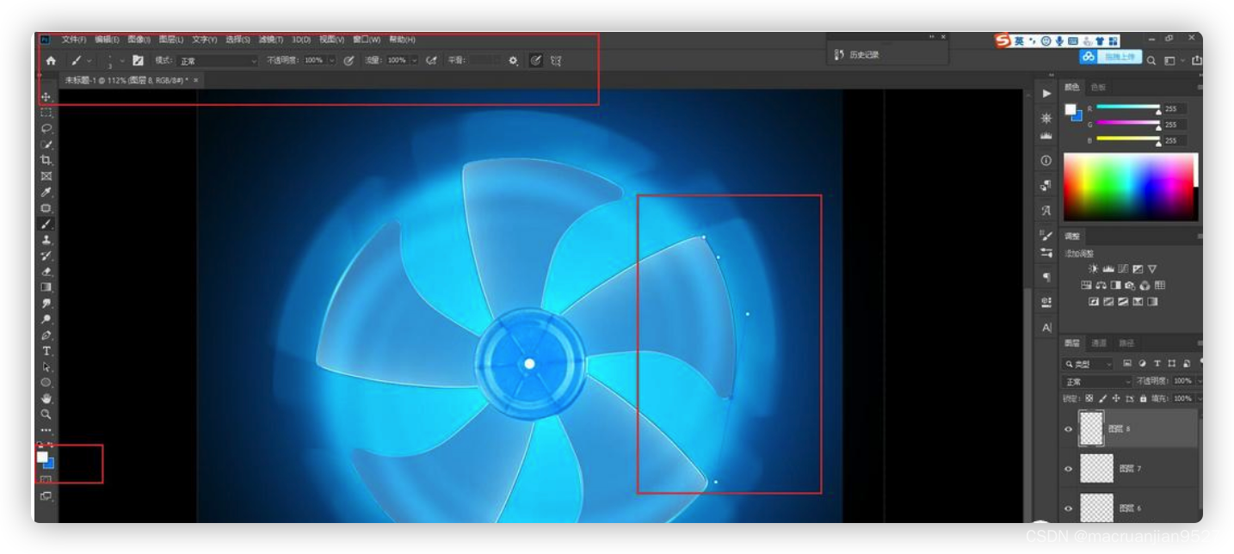Viewport: 1234px width, 554px height.
Task: Open the layer filter type dropdown
Action: tap(1089, 364)
